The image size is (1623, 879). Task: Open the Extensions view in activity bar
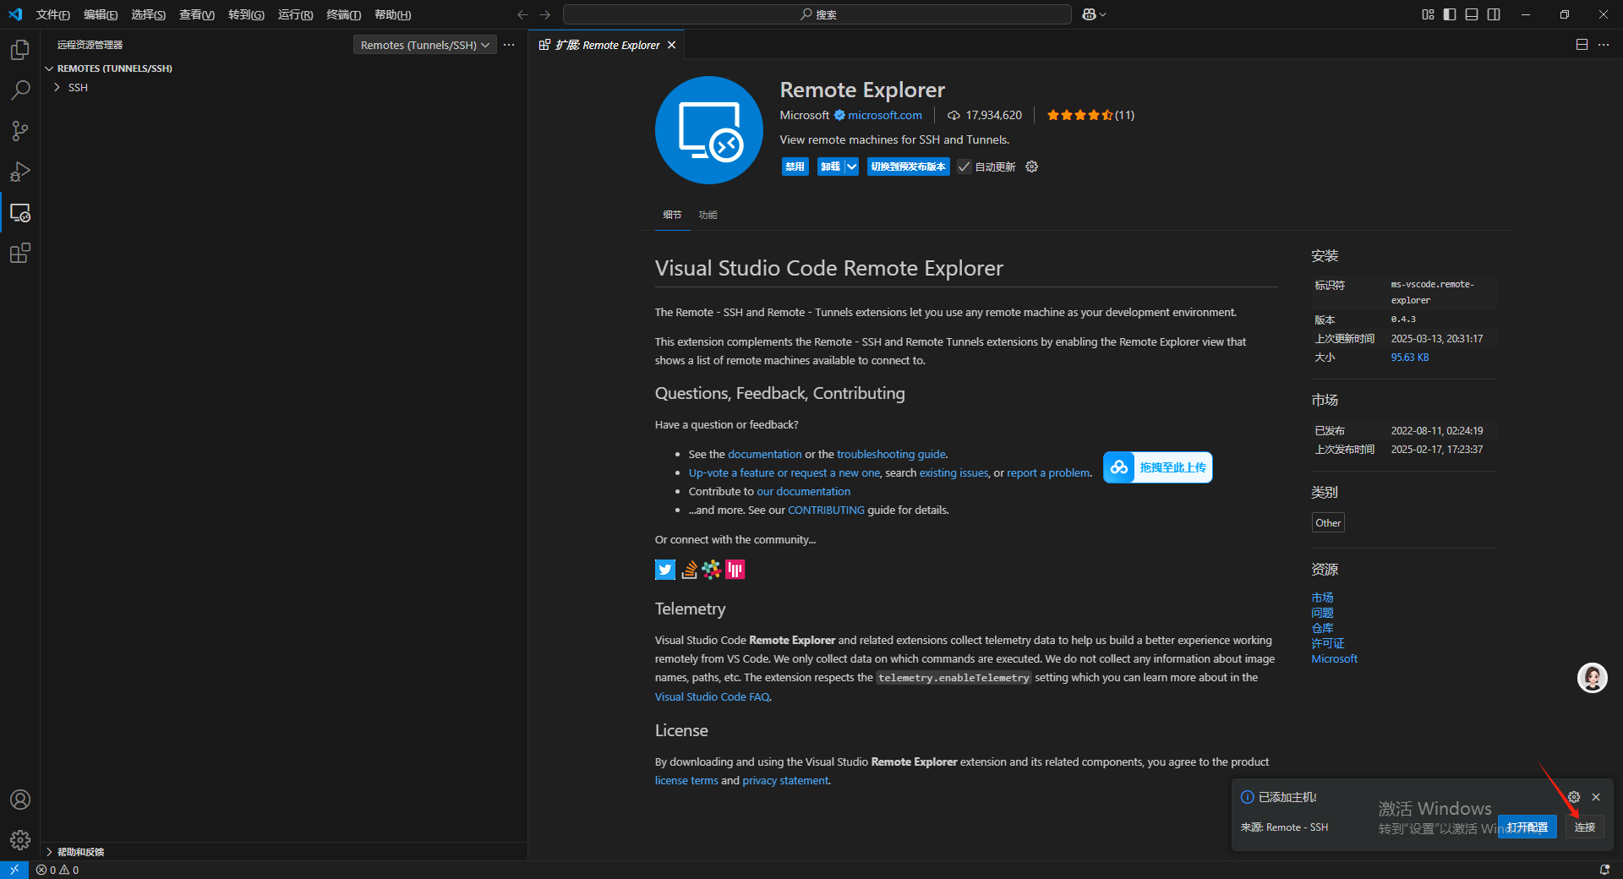(x=20, y=253)
